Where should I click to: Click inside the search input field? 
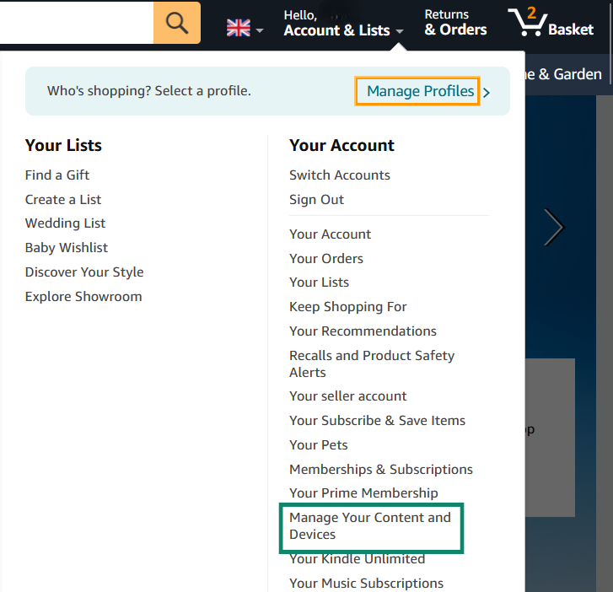click(x=76, y=23)
